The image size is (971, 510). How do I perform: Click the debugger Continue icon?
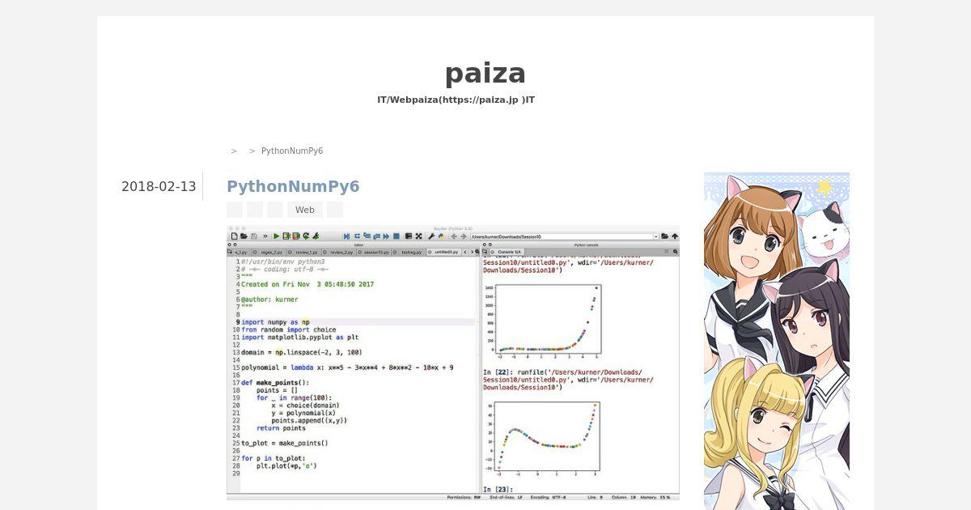click(x=386, y=236)
